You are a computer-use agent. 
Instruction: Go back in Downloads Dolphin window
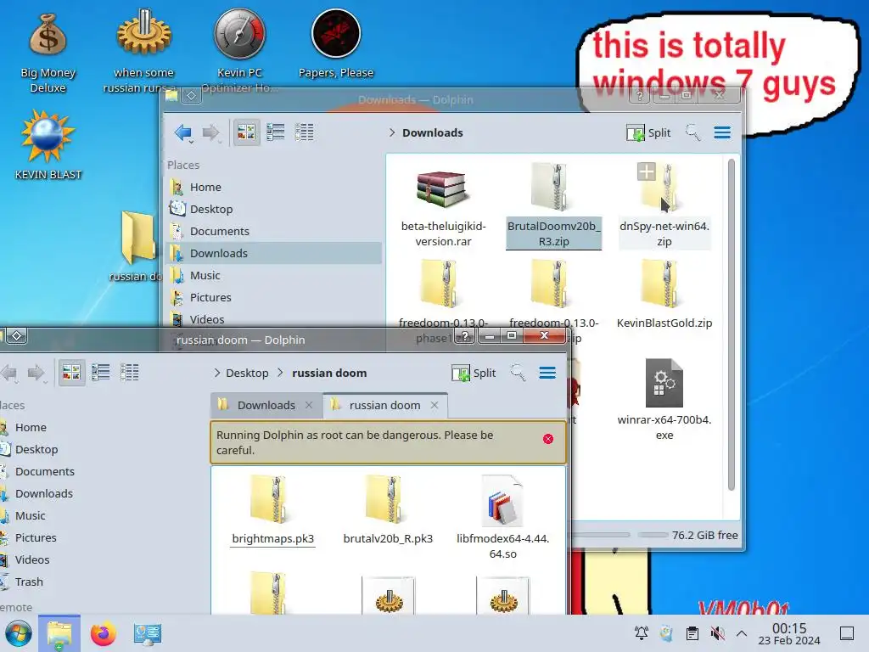tap(183, 132)
